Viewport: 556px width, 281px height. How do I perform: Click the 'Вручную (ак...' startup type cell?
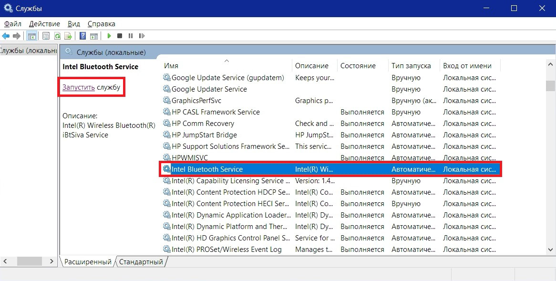[x=414, y=100]
